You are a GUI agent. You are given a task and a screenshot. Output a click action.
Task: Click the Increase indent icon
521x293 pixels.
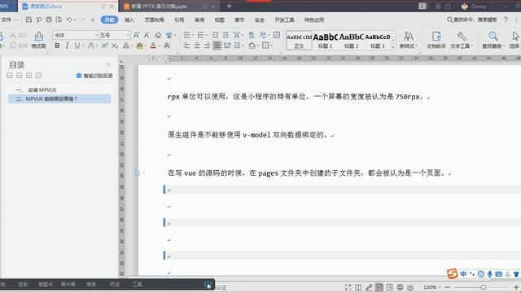[225, 35]
